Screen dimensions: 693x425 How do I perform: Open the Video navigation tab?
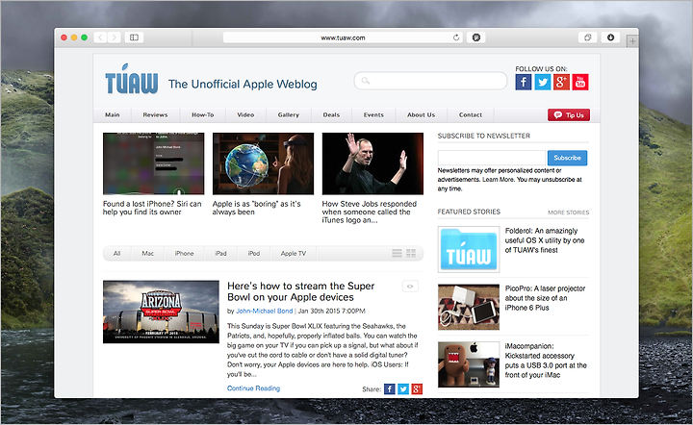(x=245, y=114)
